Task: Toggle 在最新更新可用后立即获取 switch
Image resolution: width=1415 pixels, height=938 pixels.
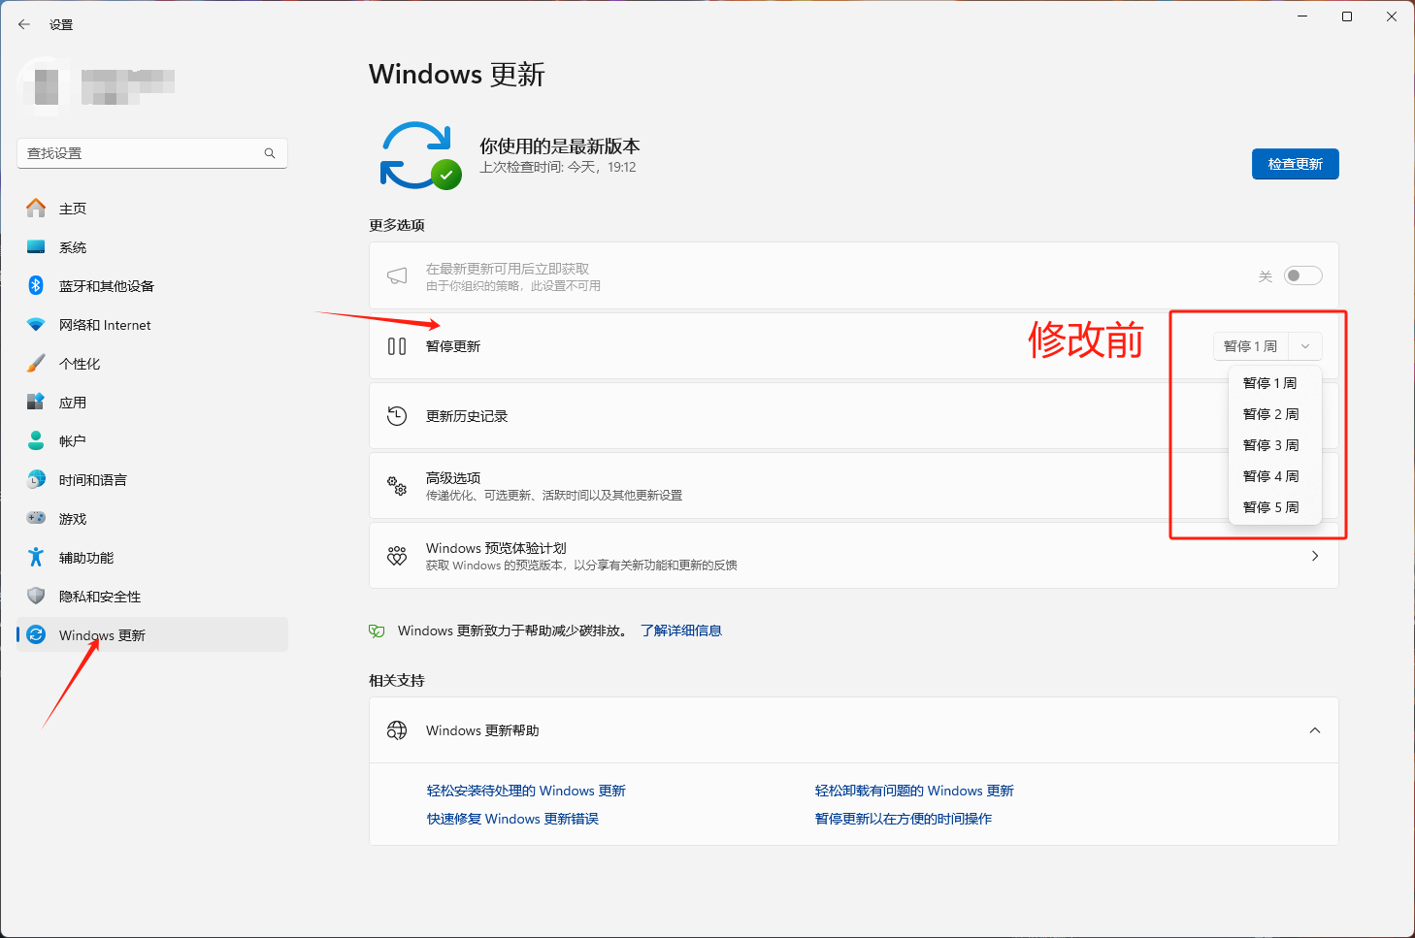Action: [1302, 275]
